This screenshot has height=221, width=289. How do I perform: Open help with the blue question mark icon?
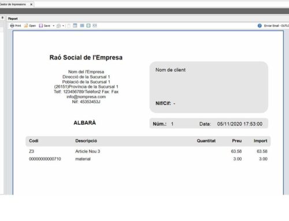point(260,25)
